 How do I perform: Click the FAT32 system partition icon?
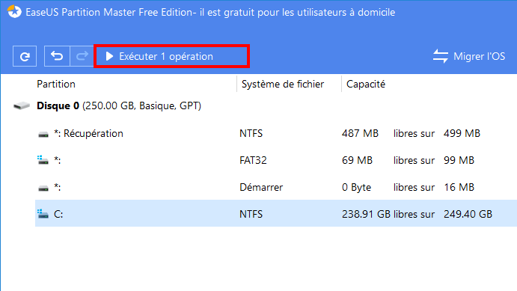43,160
